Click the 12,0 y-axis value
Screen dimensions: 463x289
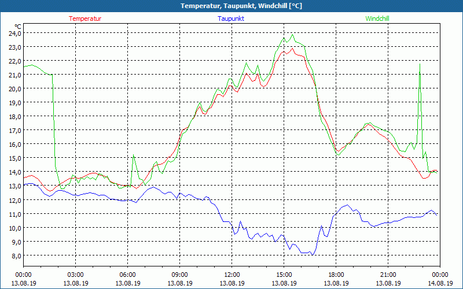tap(15, 200)
